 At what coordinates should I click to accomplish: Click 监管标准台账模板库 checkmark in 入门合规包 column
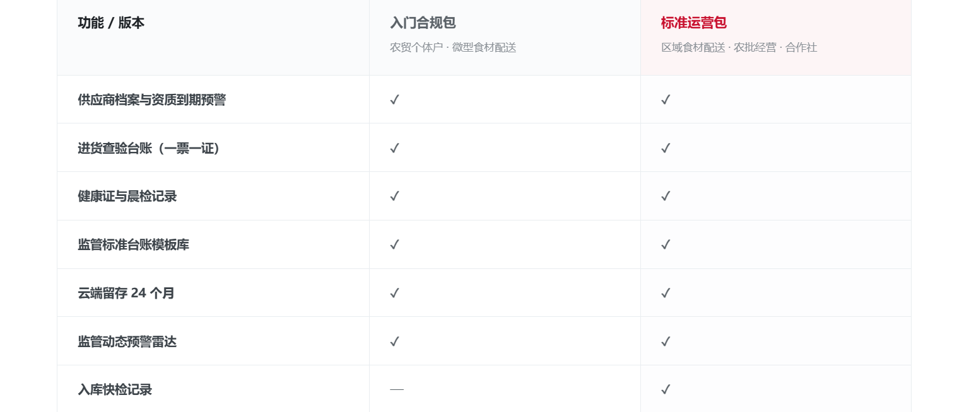(395, 244)
